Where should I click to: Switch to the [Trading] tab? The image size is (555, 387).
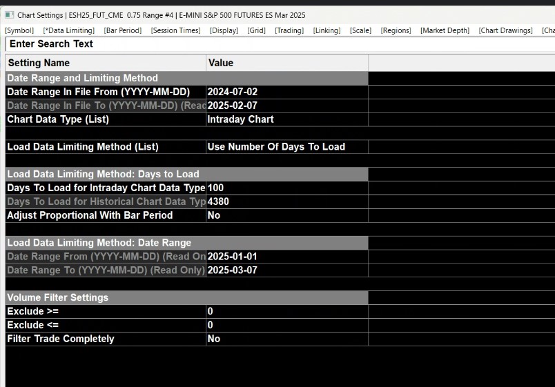click(289, 30)
